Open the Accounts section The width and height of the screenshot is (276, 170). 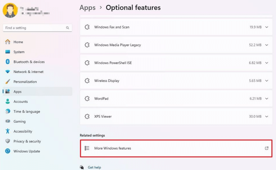[20, 101]
